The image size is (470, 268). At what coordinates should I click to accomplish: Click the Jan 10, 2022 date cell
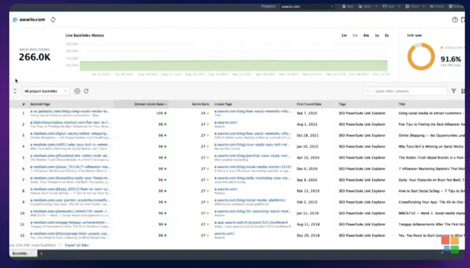[x=308, y=146]
